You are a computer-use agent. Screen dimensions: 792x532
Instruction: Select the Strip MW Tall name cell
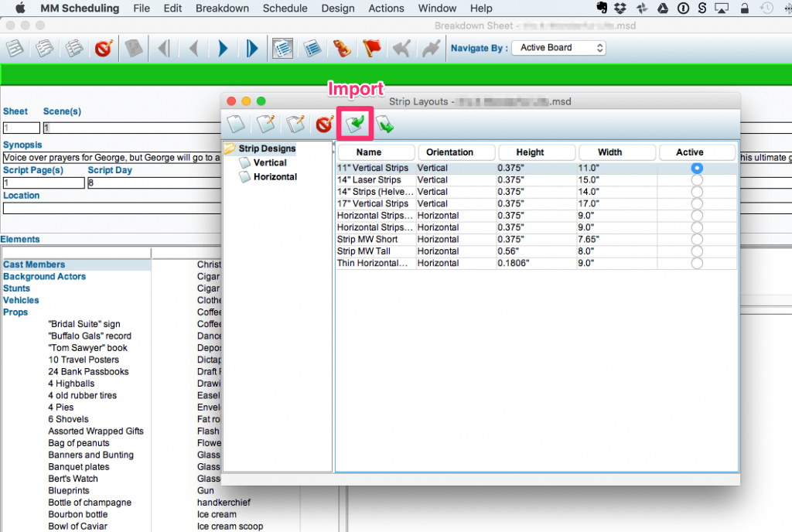377,251
